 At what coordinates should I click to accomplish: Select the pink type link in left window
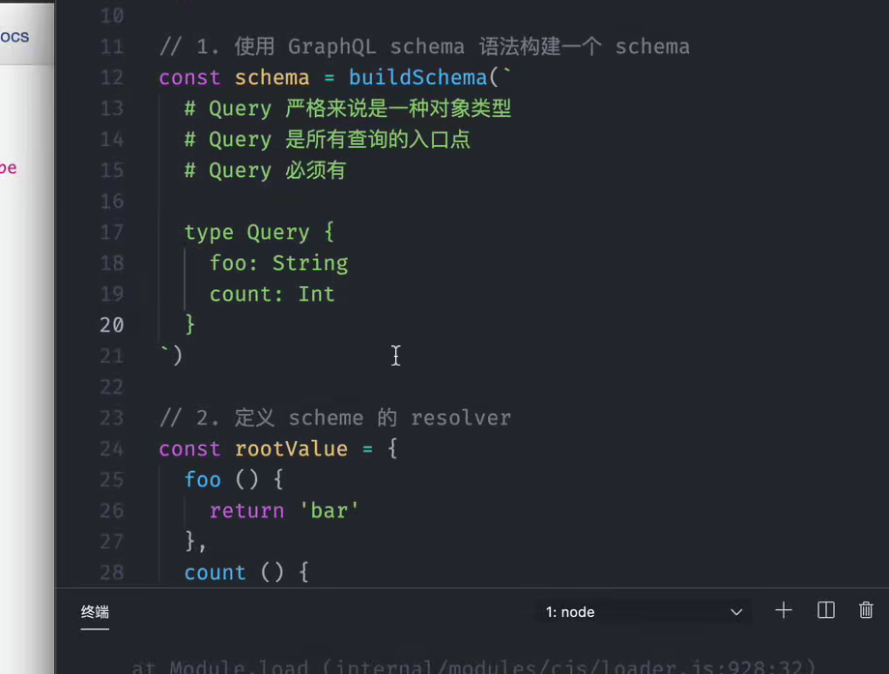pyautogui.click(x=8, y=167)
